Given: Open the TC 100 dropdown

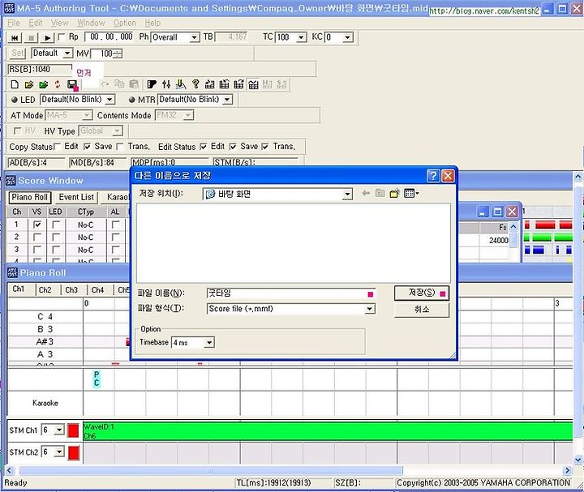Looking at the screenshot, I should 301,37.
